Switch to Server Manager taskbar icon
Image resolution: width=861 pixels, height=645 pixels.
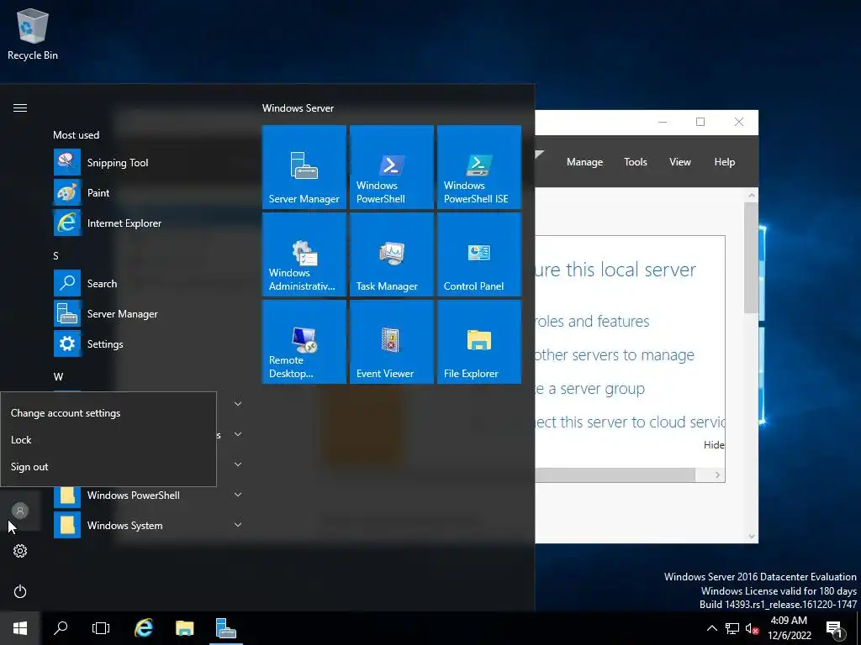[x=225, y=628]
